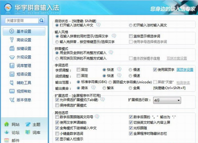Click the 论坛 forum people icon
Screen dimensions: 198x143
tap(7, 132)
